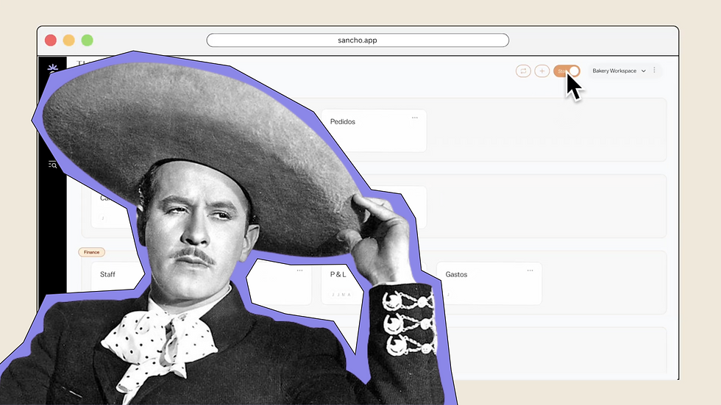This screenshot has width=721, height=405.
Task: Minimize the window with yellow button
Action: click(69, 40)
